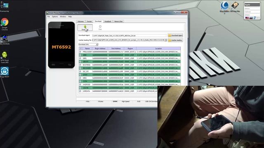Viewport: 264px width, 148px height.
Task: Launch MTK Droid Tools desktop shortcut
Action: 5,58
